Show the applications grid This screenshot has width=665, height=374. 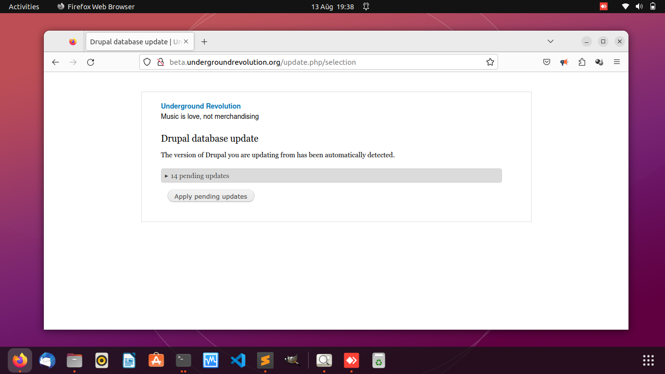648,360
